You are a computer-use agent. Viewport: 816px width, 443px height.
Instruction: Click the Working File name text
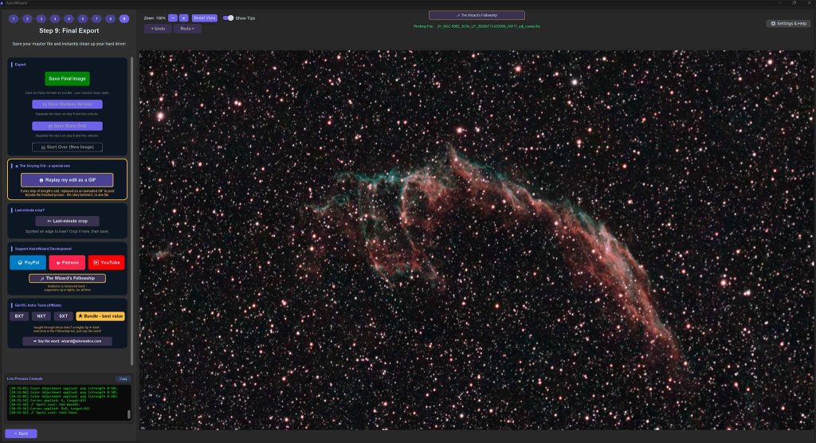(477, 26)
